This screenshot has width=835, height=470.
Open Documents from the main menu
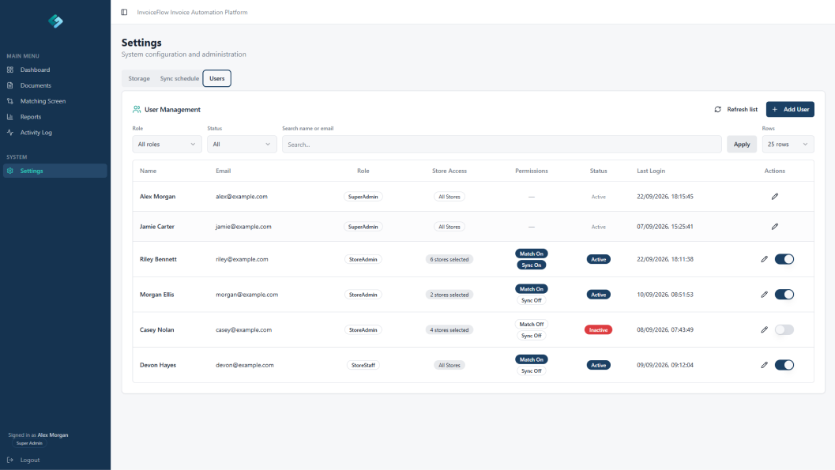[55, 85]
